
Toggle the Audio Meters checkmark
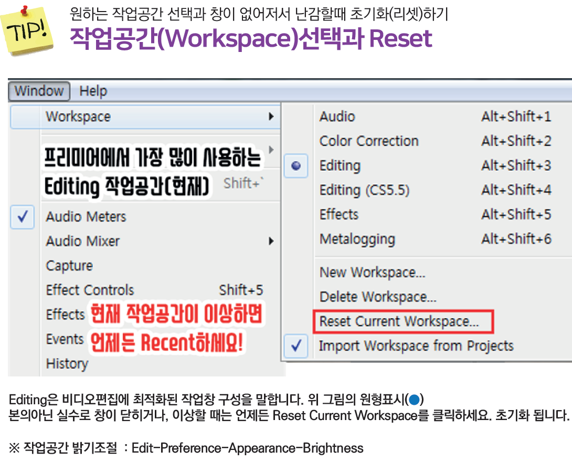pos(23,217)
